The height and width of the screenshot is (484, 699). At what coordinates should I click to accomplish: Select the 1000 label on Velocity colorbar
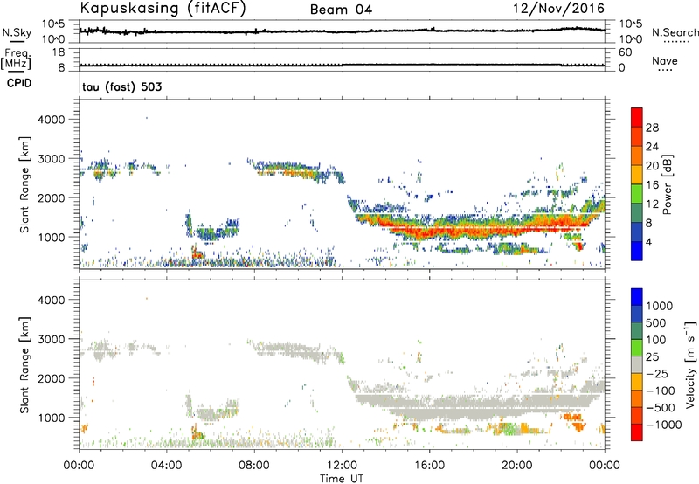(x=660, y=306)
